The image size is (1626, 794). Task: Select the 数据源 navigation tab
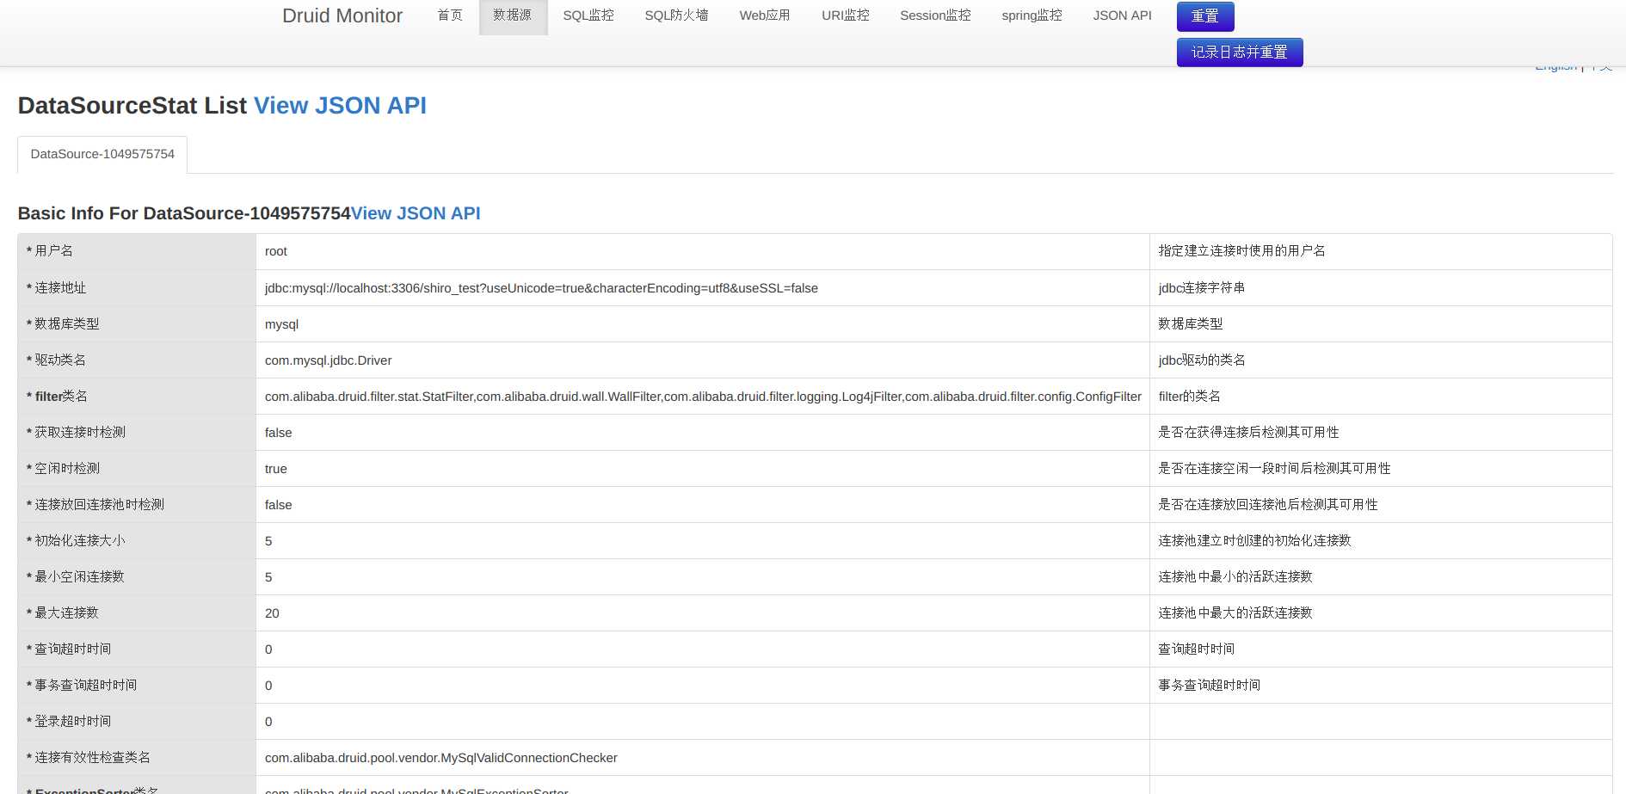(x=513, y=15)
